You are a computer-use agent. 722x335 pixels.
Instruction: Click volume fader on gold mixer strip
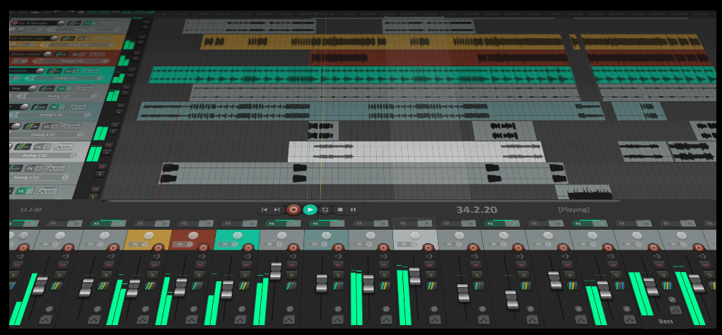(134, 288)
